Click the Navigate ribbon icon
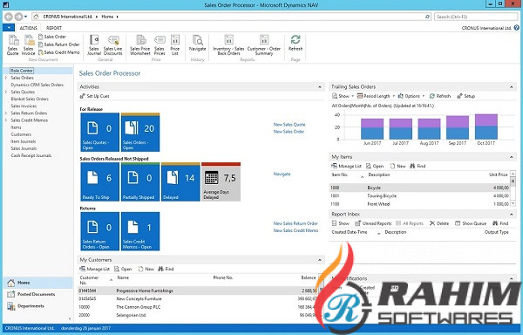The height and width of the screenshot is (335, 523). pos(198,44)
